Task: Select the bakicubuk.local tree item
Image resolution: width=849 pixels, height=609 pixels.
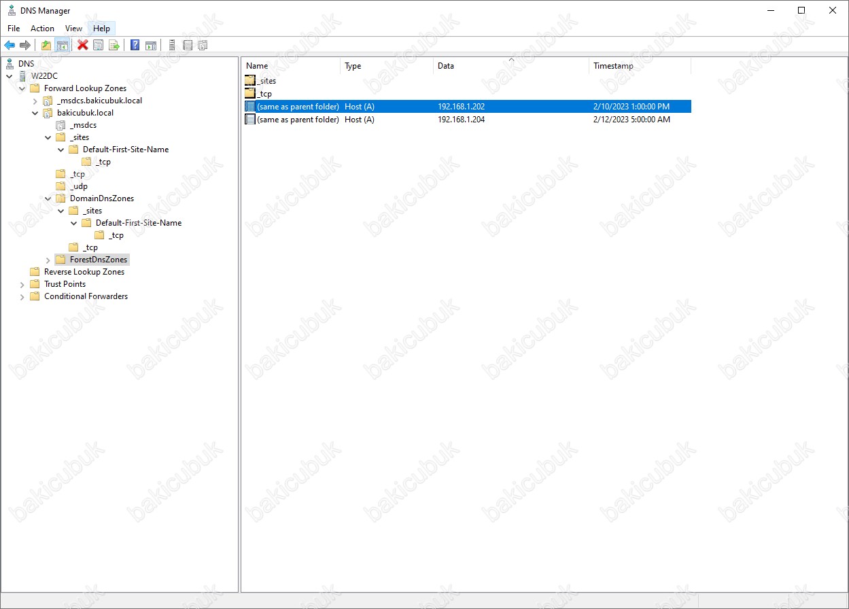Action: 86,113
